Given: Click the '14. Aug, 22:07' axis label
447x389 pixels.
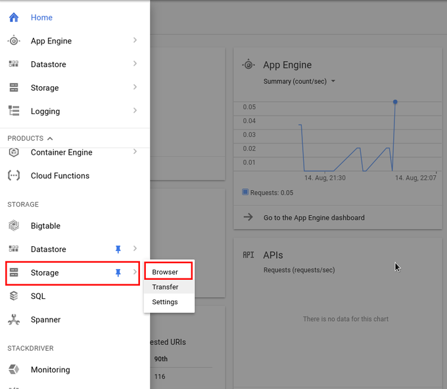Looking at the screenshot, I should coord(415,178).
